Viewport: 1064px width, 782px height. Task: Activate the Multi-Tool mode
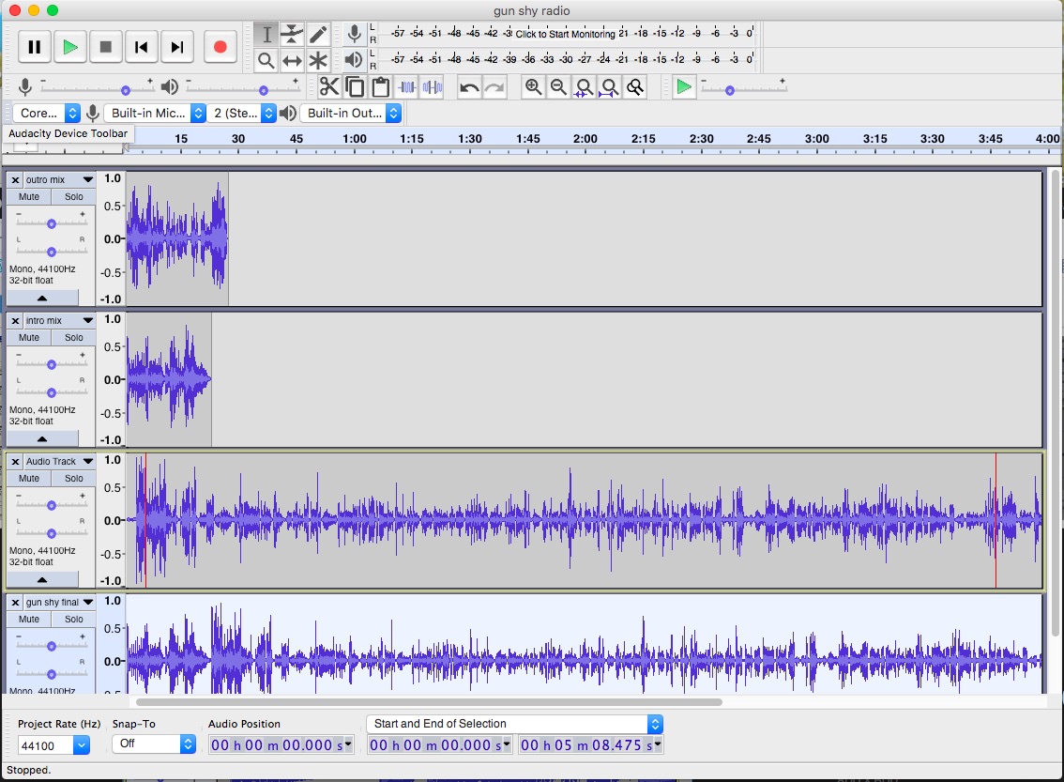[x=318, y=60]
